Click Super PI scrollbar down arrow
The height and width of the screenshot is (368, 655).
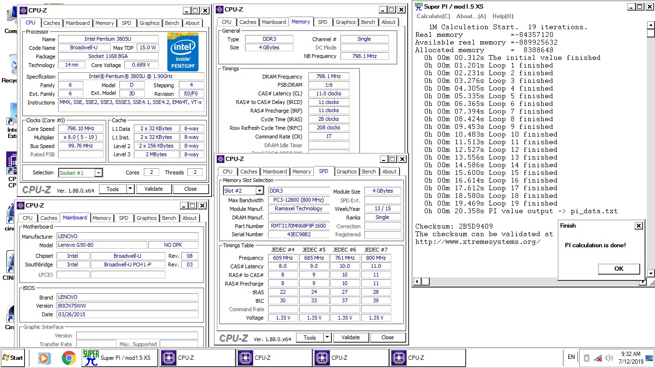pyautogui.click(x=650, y=274)
